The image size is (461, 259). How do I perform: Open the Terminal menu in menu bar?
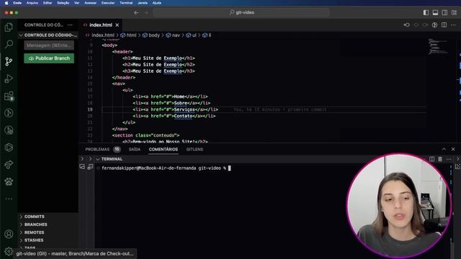[x=126, y=3]
